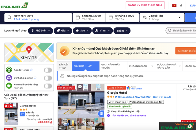
Task: Click the star icon in the Sao filter
Action: 77,31
